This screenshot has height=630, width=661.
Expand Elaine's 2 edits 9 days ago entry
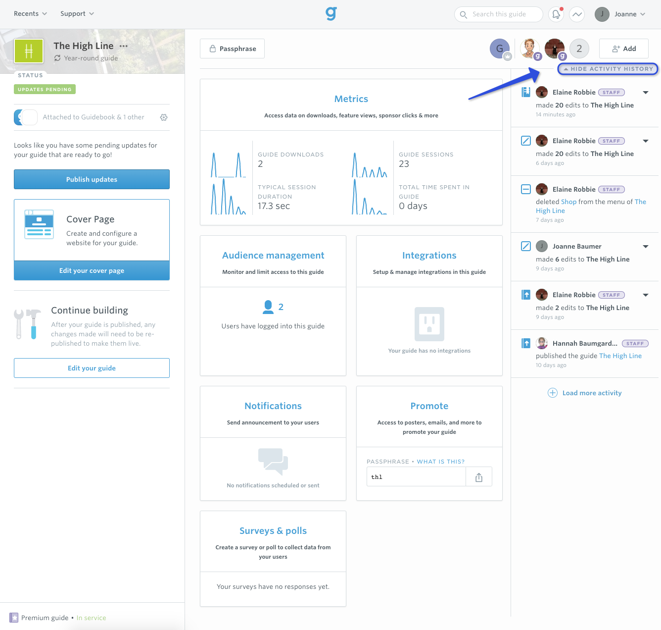coord(645,295)
